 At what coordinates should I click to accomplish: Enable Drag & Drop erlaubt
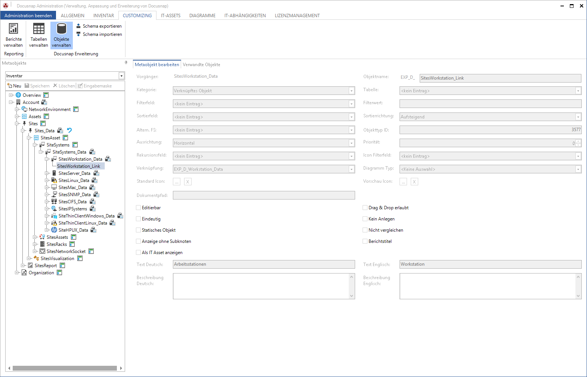[365, 208]
